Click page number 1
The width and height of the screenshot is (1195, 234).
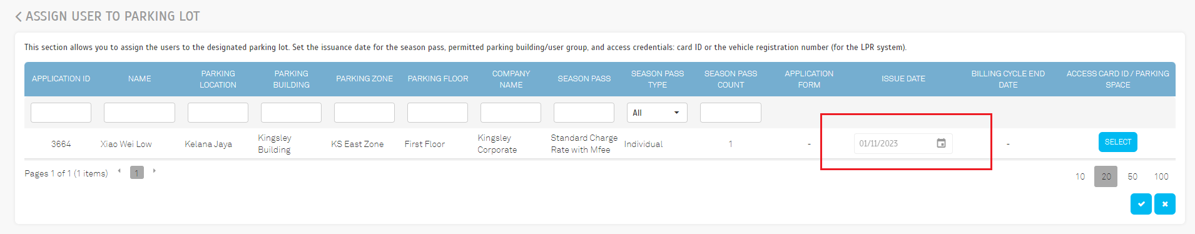click(137, 173)
